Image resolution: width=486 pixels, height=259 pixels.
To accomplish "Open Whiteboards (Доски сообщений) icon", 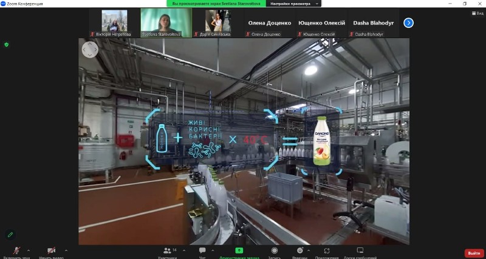I will (360, 251).
